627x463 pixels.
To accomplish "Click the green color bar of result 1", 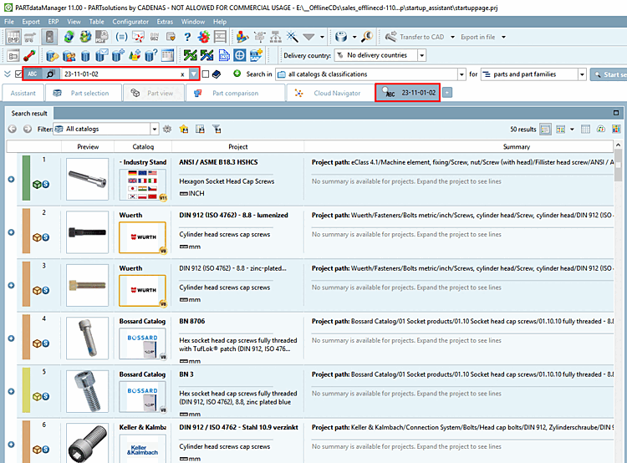I will click(x=26, y=180).
